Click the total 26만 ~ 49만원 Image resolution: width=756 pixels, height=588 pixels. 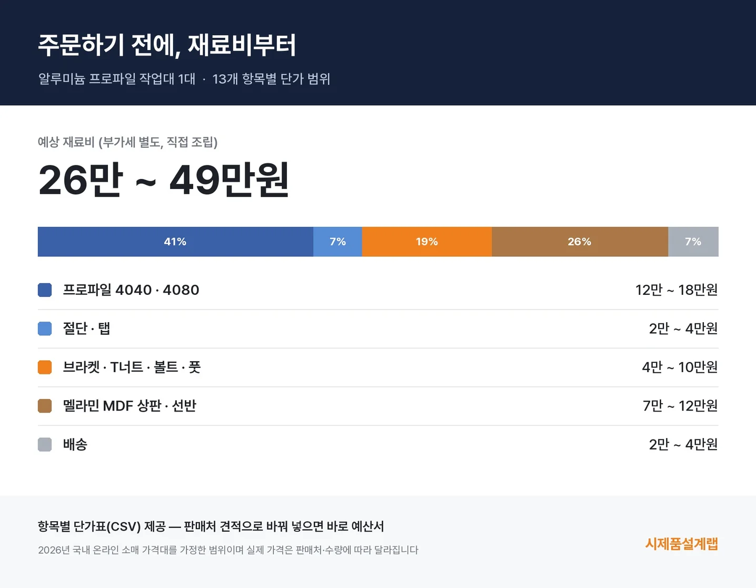pos(164,180)
